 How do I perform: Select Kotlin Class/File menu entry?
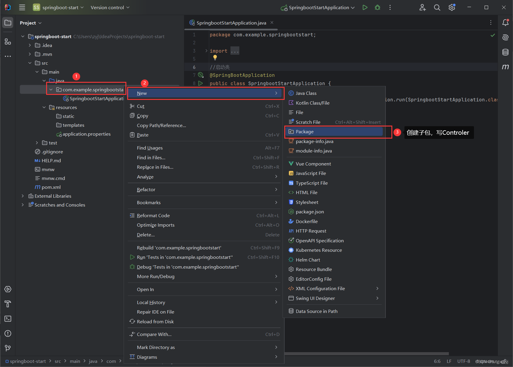[x=334, y=103]
